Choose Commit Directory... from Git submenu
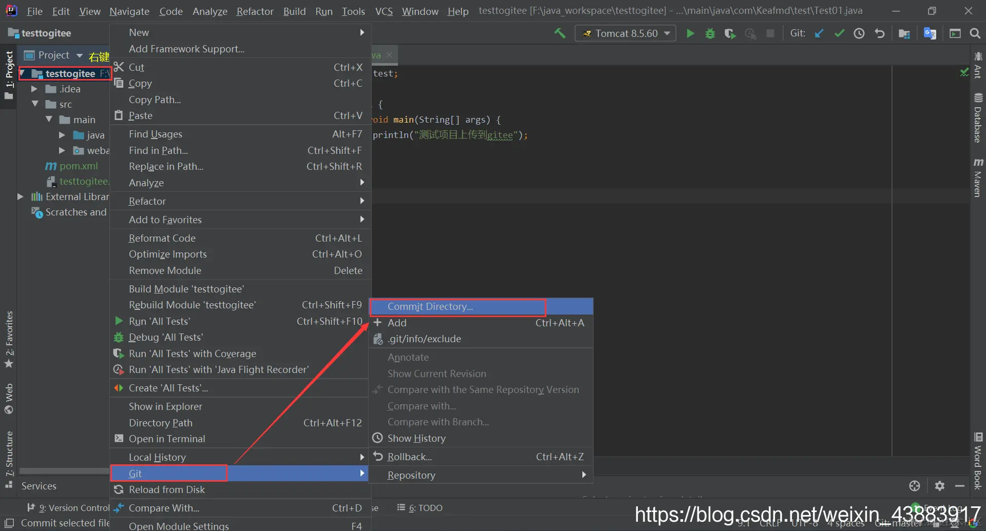Screen dimensions: 986x531 pyautogui.click(x=481, y=306)
